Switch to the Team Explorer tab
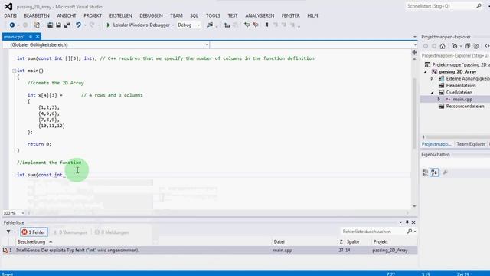 click(471, 144)
